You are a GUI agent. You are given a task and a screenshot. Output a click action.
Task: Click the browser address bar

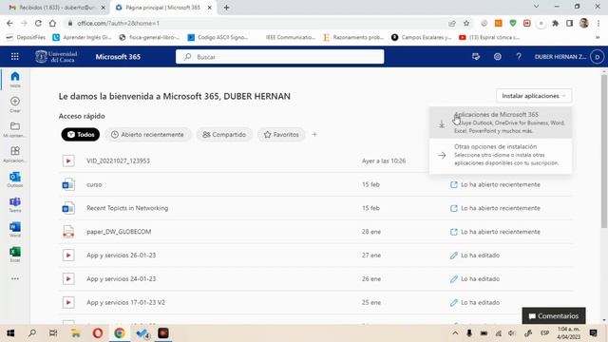256,23
